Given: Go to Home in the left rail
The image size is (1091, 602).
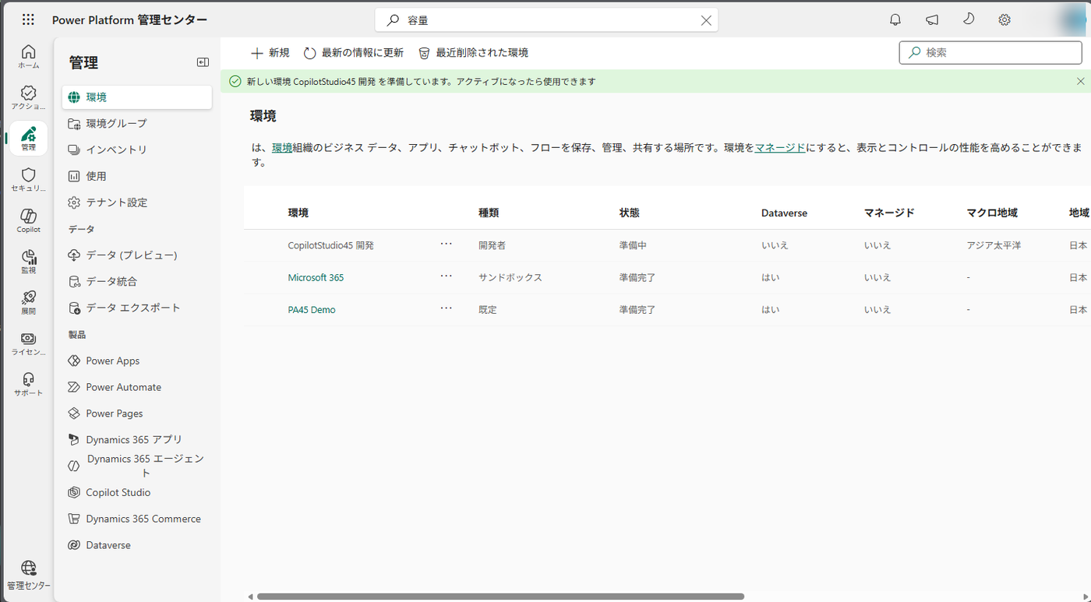Looking at the screenshot, I should pos(28,56).
